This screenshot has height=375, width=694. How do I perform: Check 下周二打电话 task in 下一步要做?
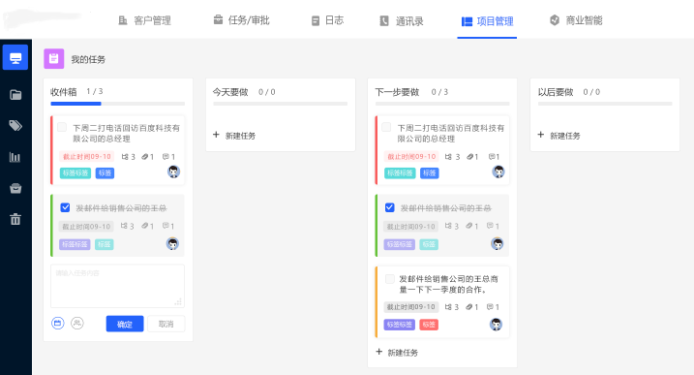click(x=386, y=128)
